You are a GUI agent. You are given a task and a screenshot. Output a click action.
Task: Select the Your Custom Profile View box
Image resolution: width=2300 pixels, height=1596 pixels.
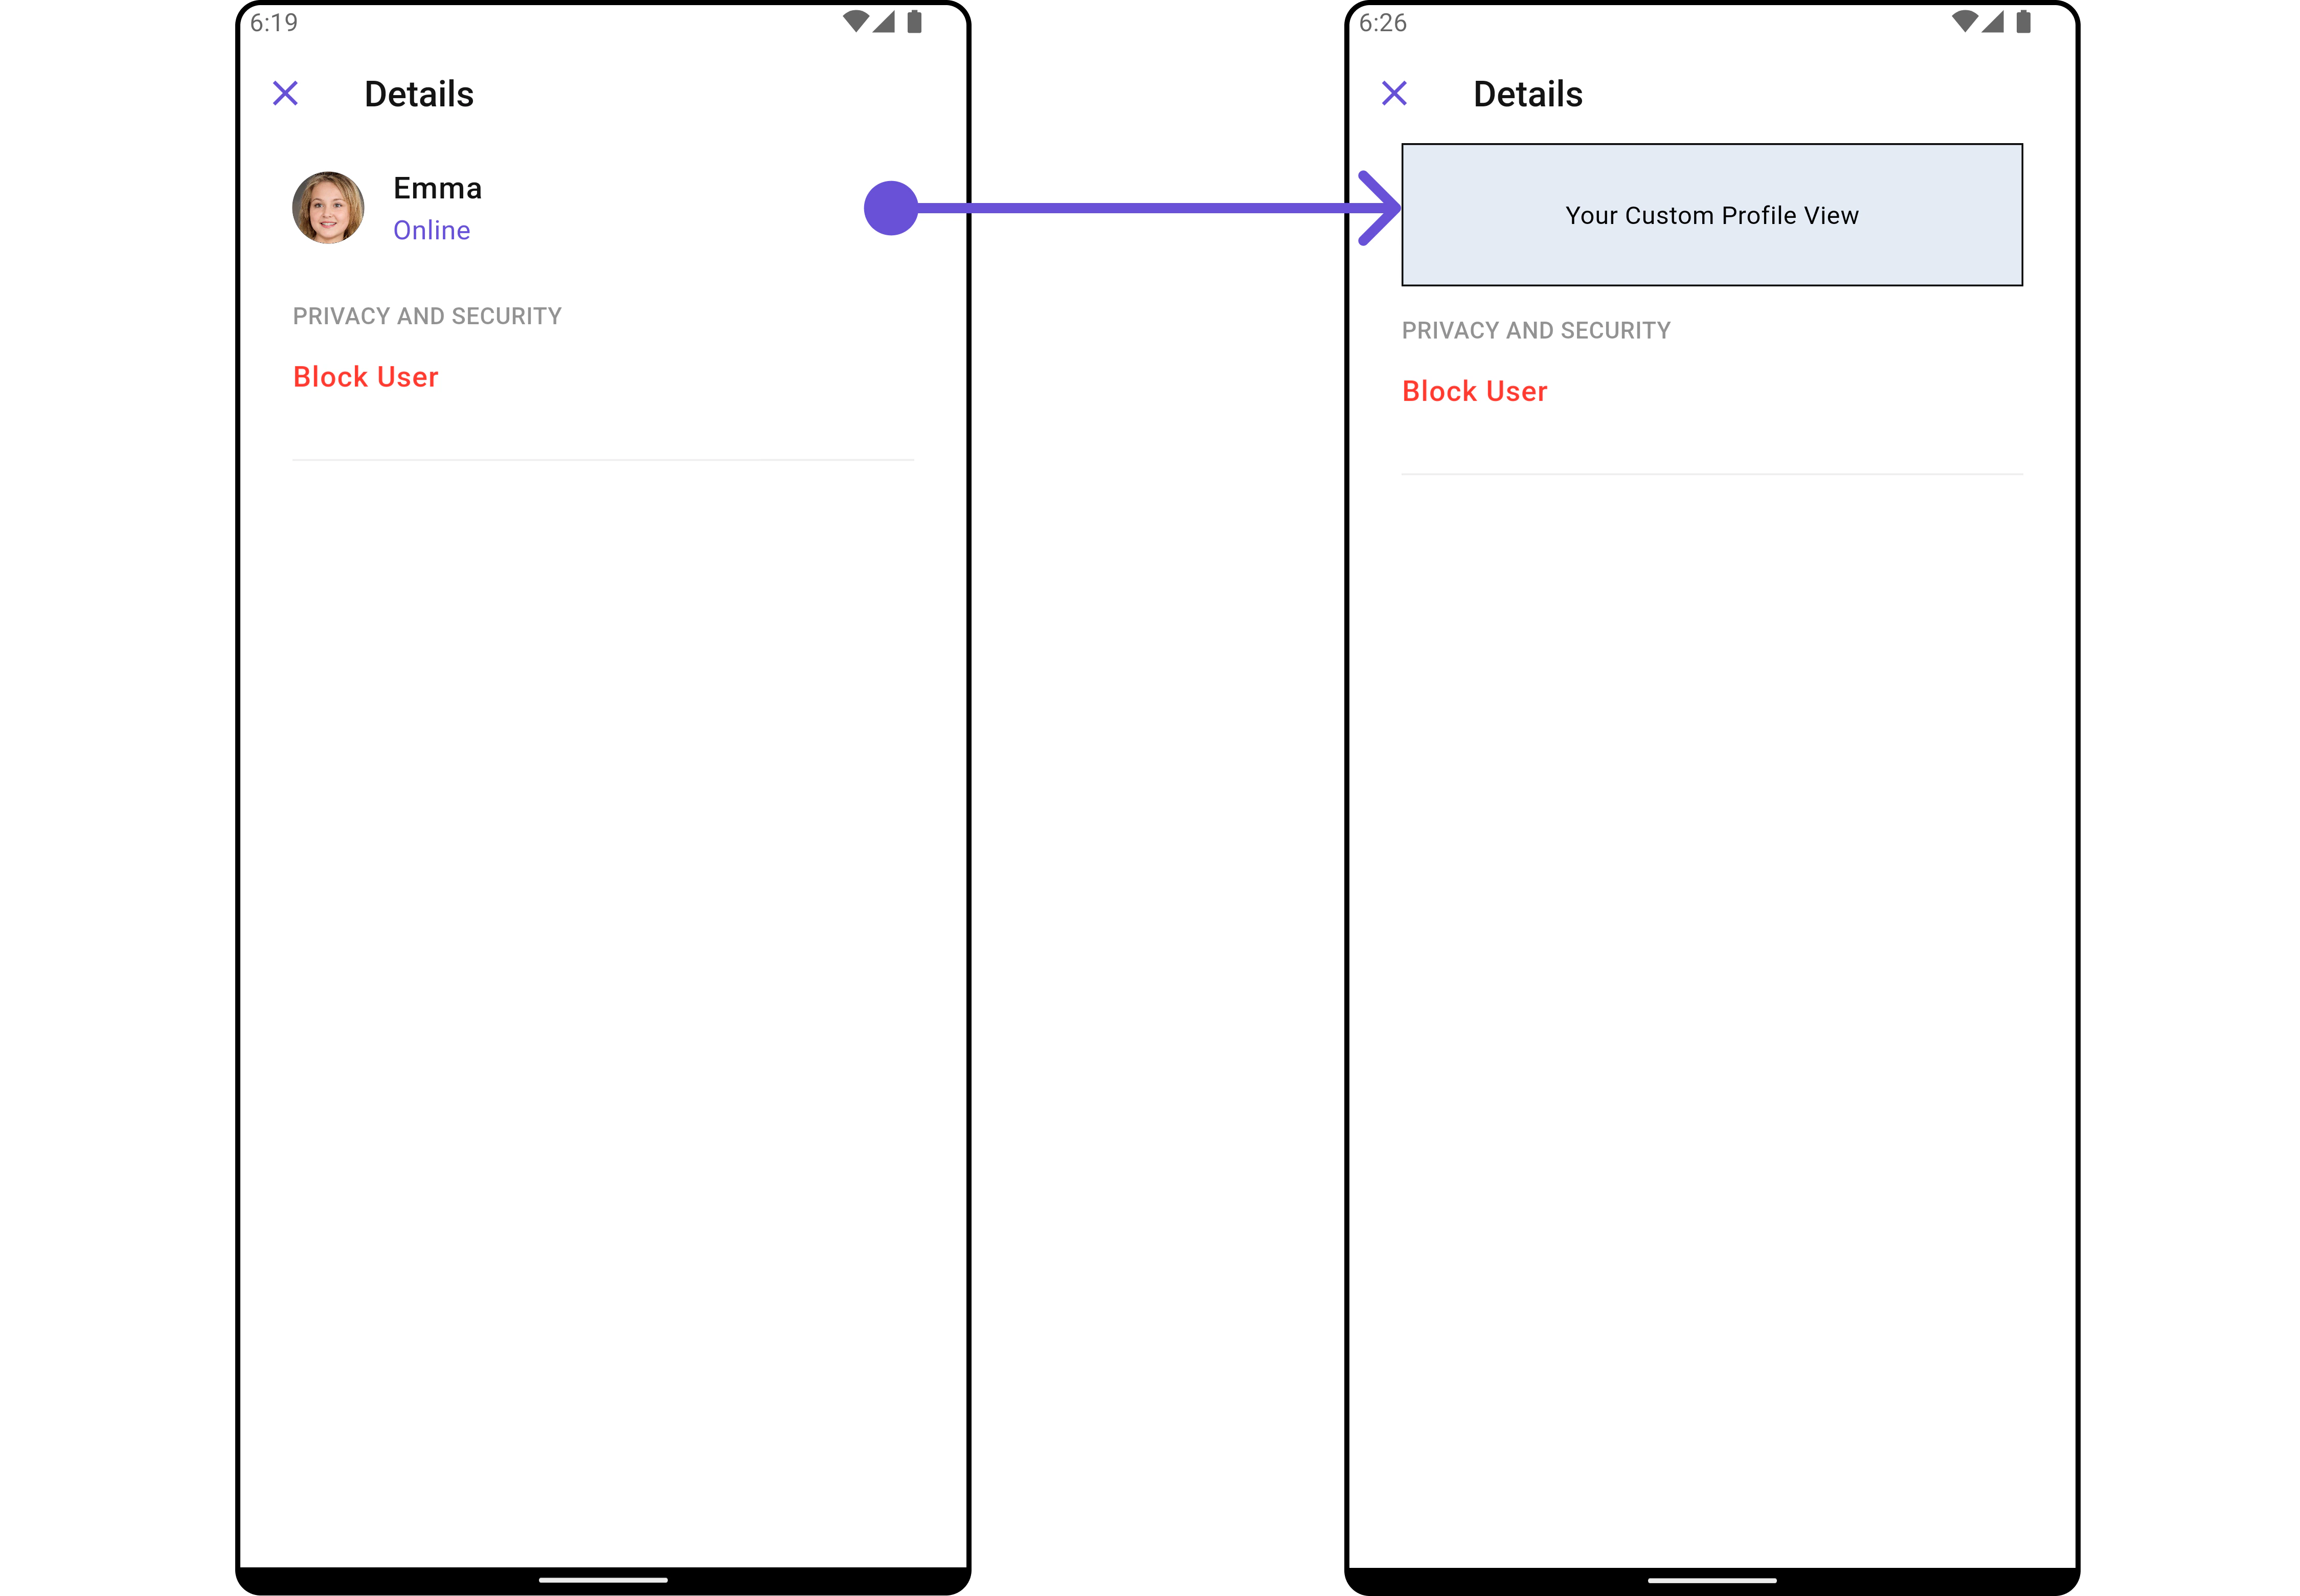1712,215
